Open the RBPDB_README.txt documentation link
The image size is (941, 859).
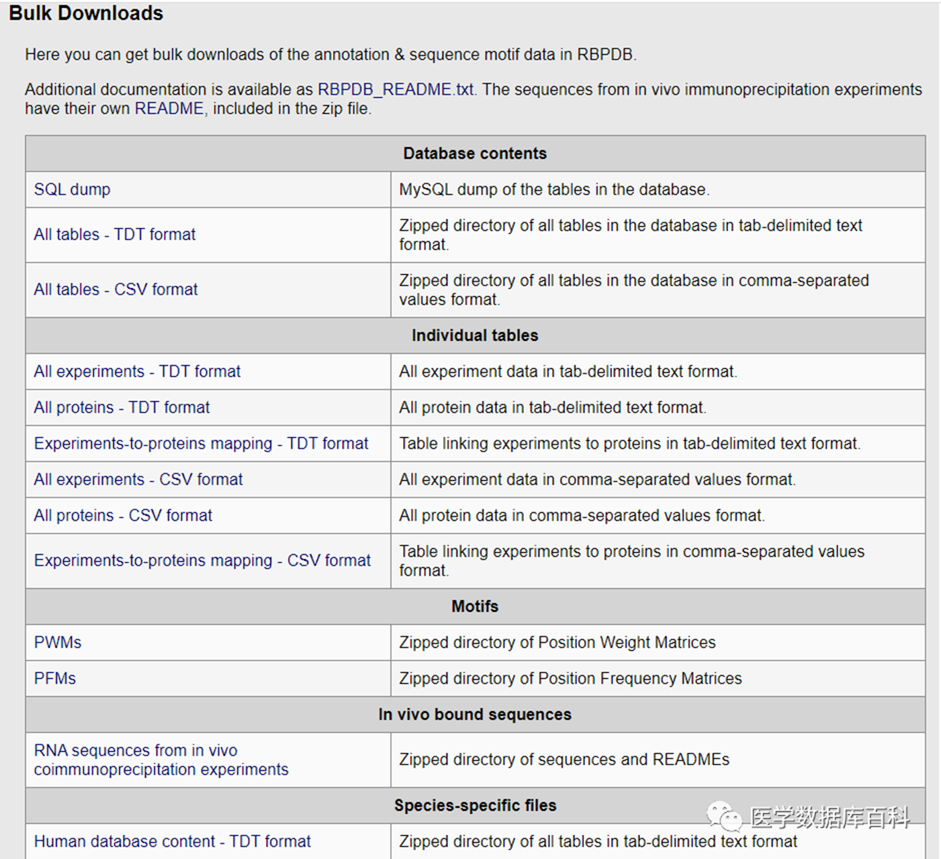pyautogui.click(x=396, y=89)
